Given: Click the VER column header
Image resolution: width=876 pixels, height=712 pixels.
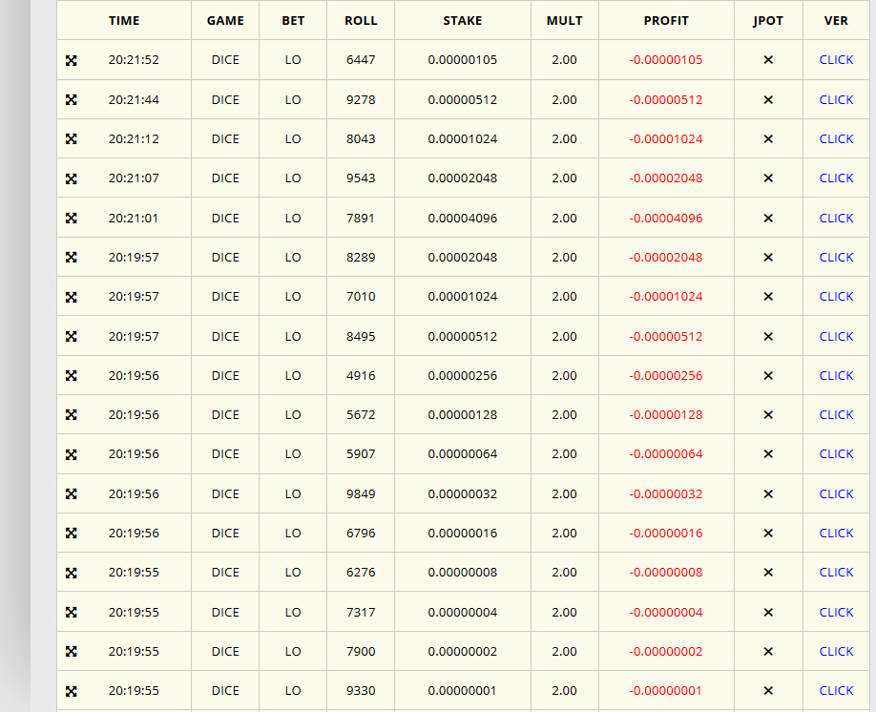Looking at the screenshot, I should click(x=836, y=21).
